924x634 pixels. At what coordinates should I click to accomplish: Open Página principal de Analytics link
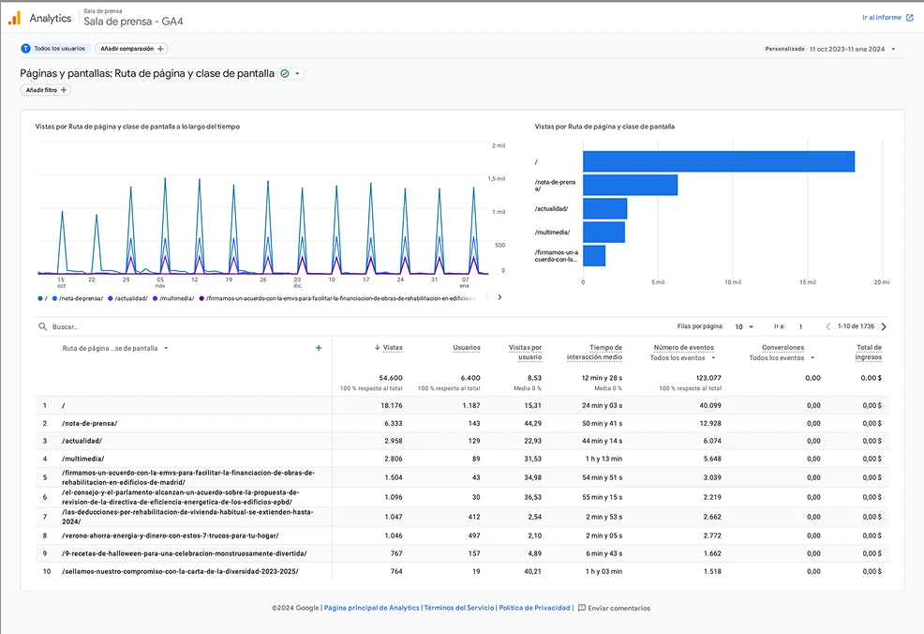tap(372, 608)
